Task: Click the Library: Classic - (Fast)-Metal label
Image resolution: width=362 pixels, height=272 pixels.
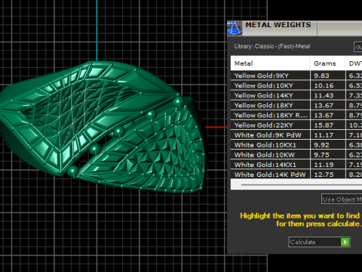Action: point(272,46)
